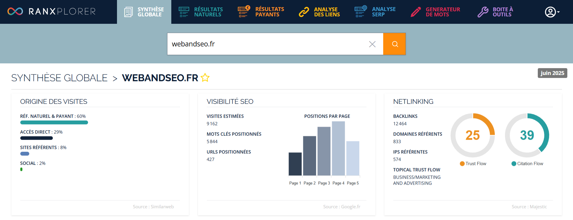The height and width of the screenshot is (220, 573).
Task: Click the Analyse SERP globe icon
Action: 361,11
